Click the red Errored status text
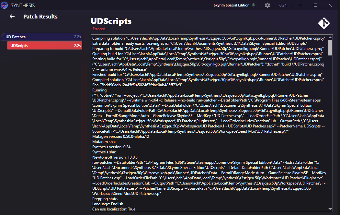The image size is (340, 215). 99,29
